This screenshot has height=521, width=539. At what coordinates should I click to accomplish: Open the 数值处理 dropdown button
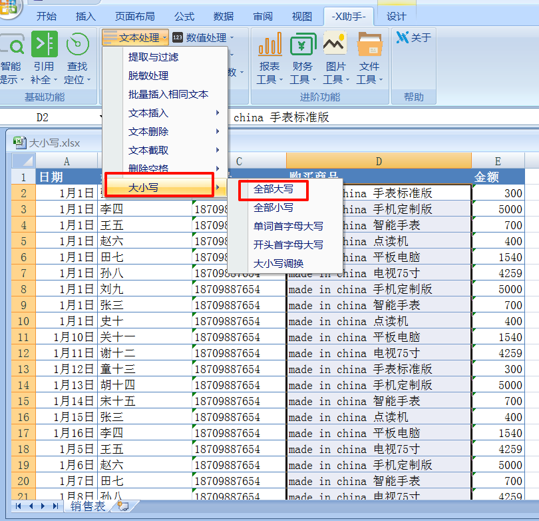point(203,37)
